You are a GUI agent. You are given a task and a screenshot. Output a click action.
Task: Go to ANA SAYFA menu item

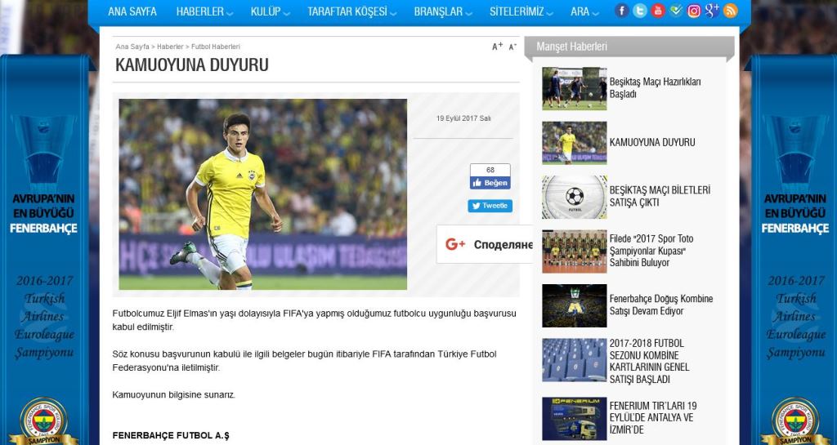pyautogui.click(x=132, y=12)
